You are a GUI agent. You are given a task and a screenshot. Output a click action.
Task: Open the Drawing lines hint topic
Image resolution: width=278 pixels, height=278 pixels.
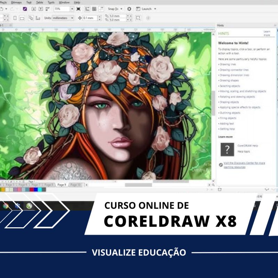point(228,64)
